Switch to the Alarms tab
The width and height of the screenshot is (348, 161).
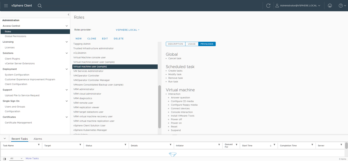pyautogui.click(x=38, y=139)
